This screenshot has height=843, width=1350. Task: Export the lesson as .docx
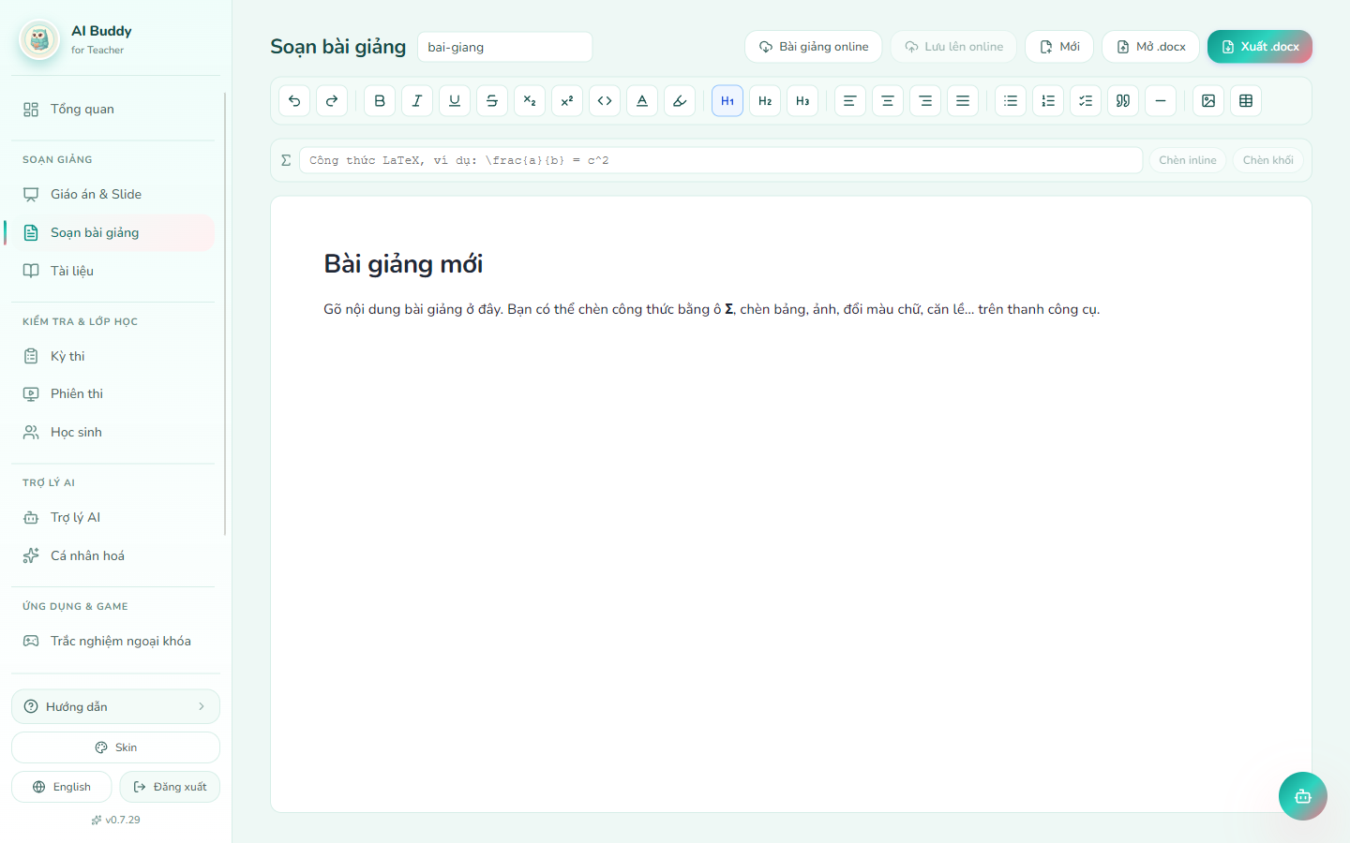[x=1260, y=47]
